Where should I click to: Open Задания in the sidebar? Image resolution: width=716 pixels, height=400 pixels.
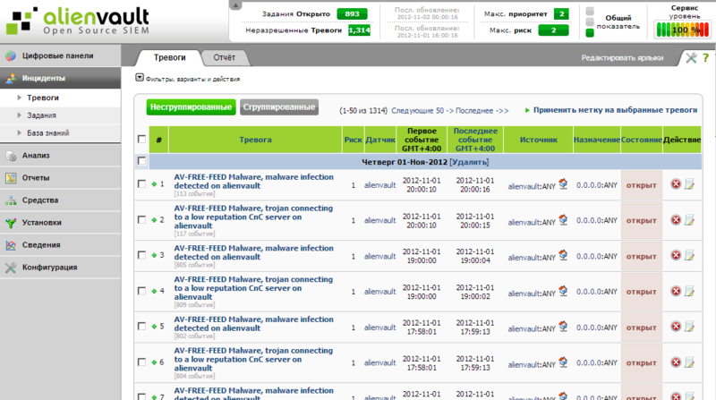tap(41, 115)
